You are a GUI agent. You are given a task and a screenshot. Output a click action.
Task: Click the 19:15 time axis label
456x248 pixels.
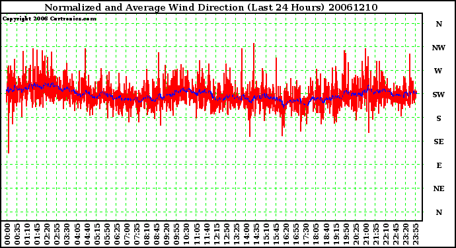336,234
